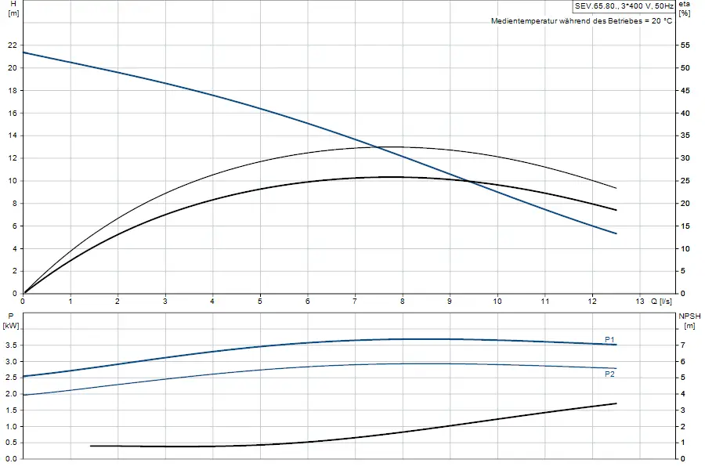
Task: Click the 14 tick on the H axis
Action: 12,136
